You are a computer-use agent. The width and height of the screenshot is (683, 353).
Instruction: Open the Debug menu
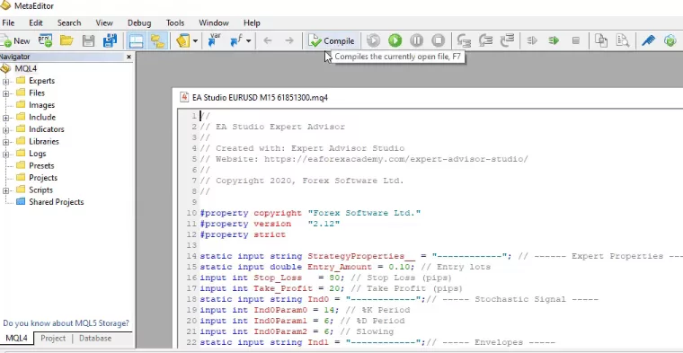[x=139, y=23]
